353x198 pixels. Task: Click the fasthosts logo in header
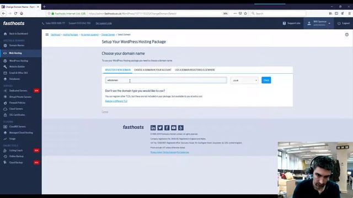(14, 23)
